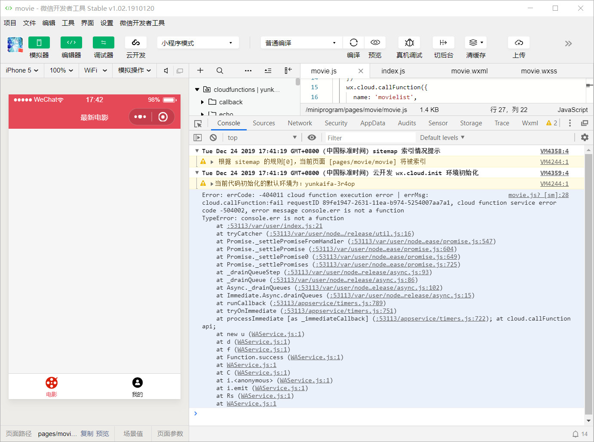594x442 pixels.
Task: Toggle the simulator sound speaker icon
Action: click(x=166, y=71)
